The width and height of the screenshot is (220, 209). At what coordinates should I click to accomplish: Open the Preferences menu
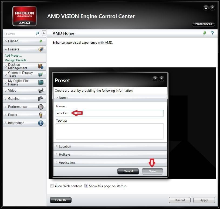tap(203, 24)
